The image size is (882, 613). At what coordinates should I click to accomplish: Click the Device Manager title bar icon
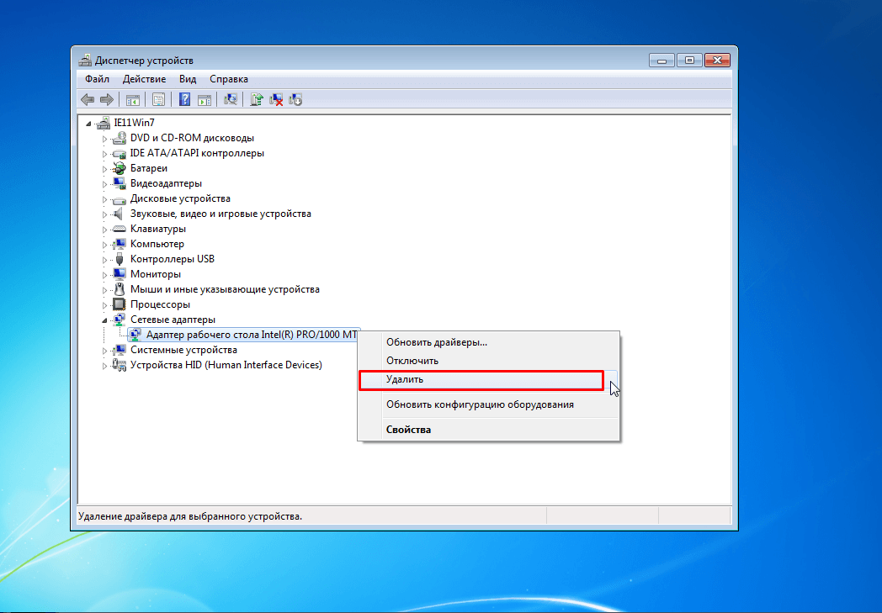[x=85, y=60]
